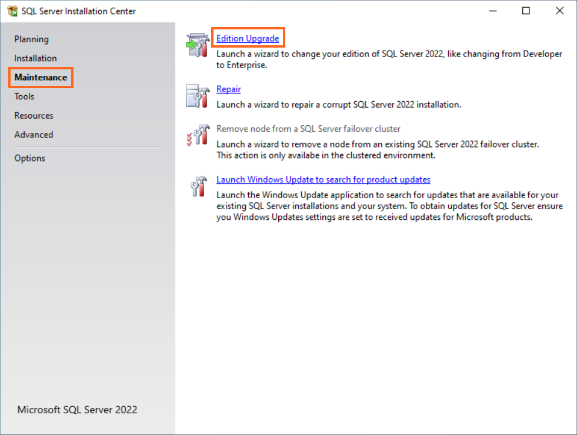This screenshot has height=435, width=577.
Task: Click Launch Windows Update to search link
Action: click(x=323, y=179)
